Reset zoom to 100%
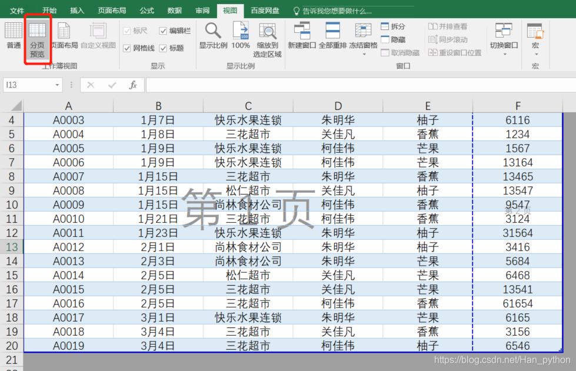The width and height of the screenshot is (576, 371). (x=241, y=36)
